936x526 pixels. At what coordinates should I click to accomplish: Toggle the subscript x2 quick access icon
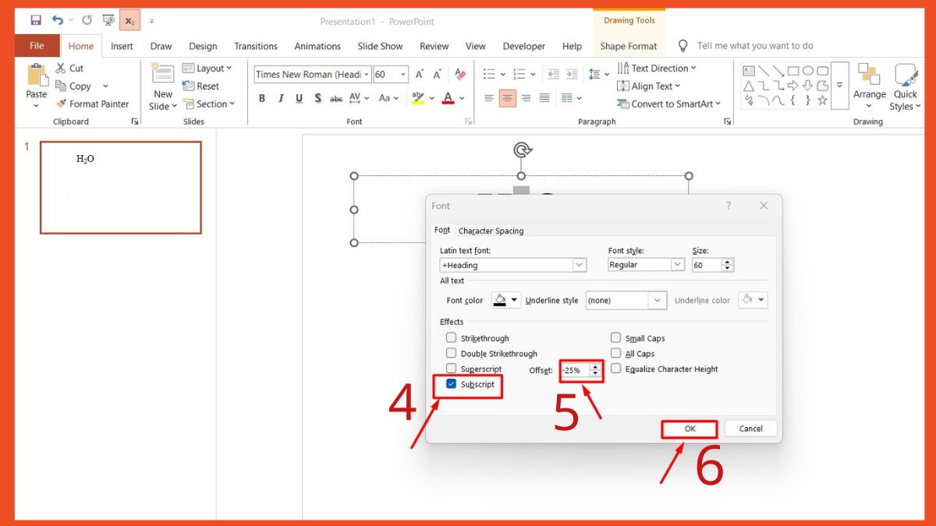pyautogui.click(x=129, y=21)
